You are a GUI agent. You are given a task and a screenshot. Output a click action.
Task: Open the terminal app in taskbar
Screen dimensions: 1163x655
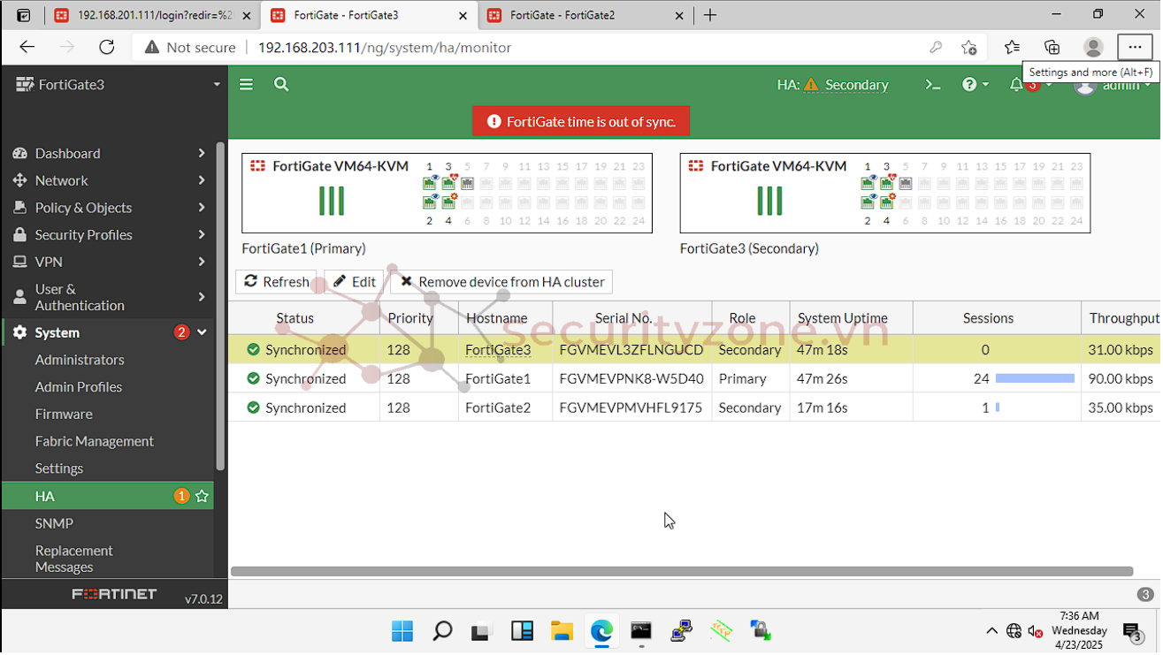(x=641, y=631)
